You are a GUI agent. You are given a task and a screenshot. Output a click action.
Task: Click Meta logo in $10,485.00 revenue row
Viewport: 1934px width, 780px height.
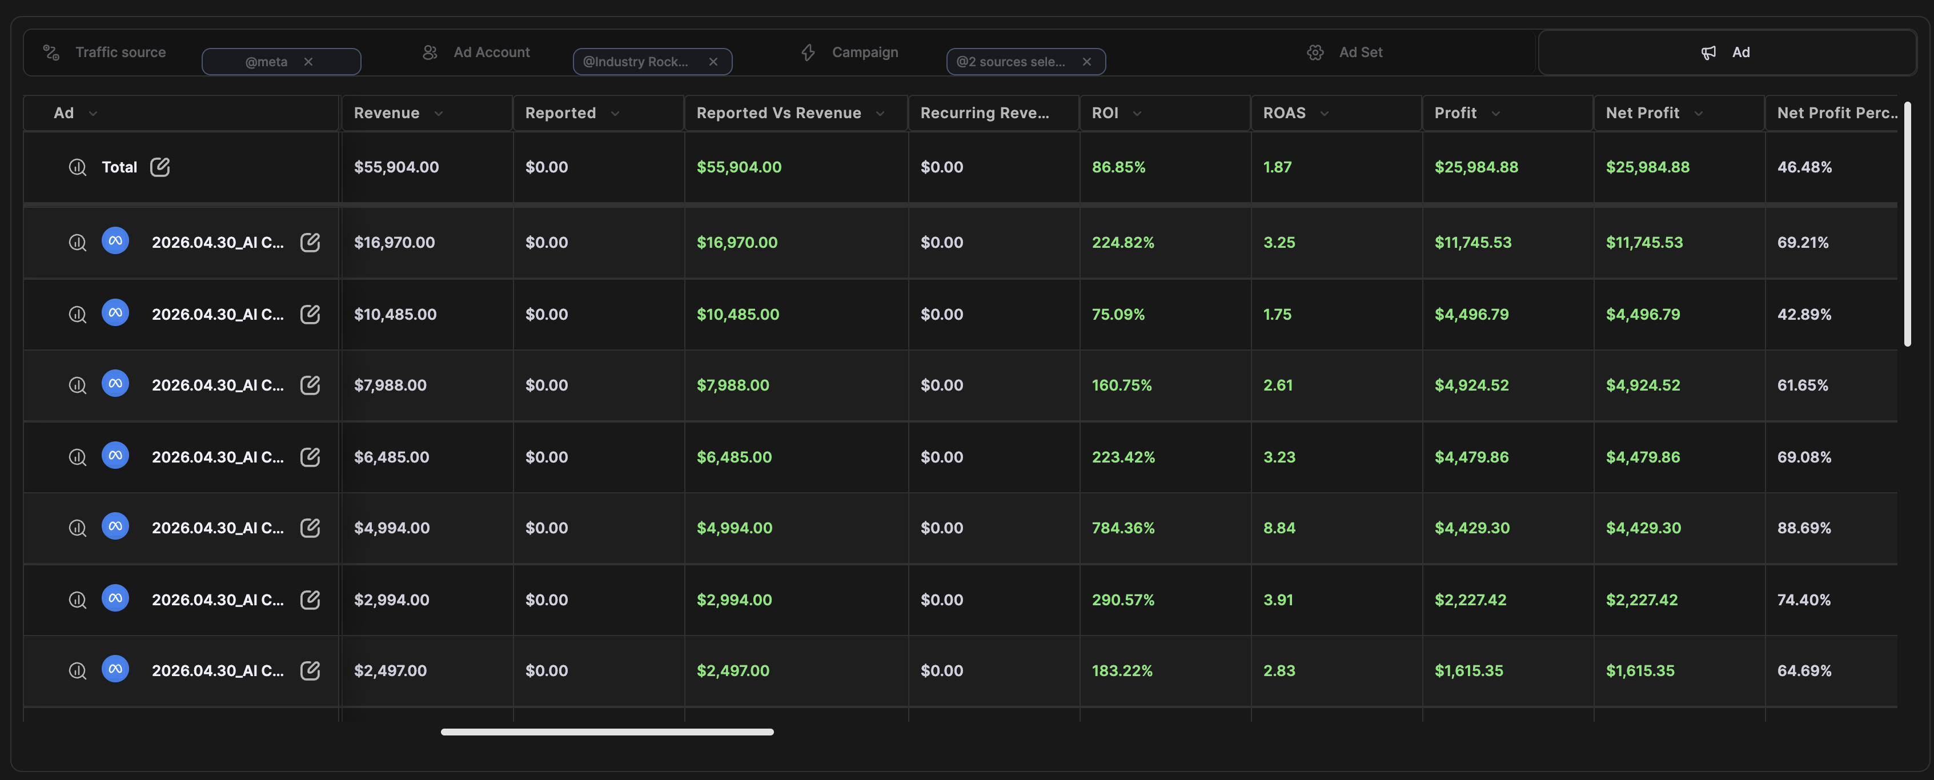pos(115,312)
